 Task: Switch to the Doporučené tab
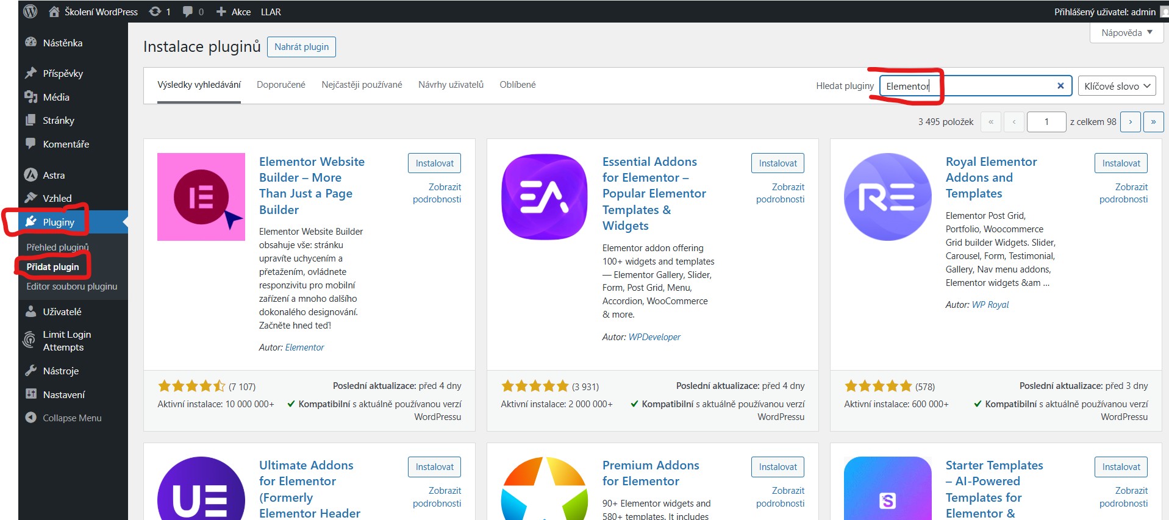281,85
